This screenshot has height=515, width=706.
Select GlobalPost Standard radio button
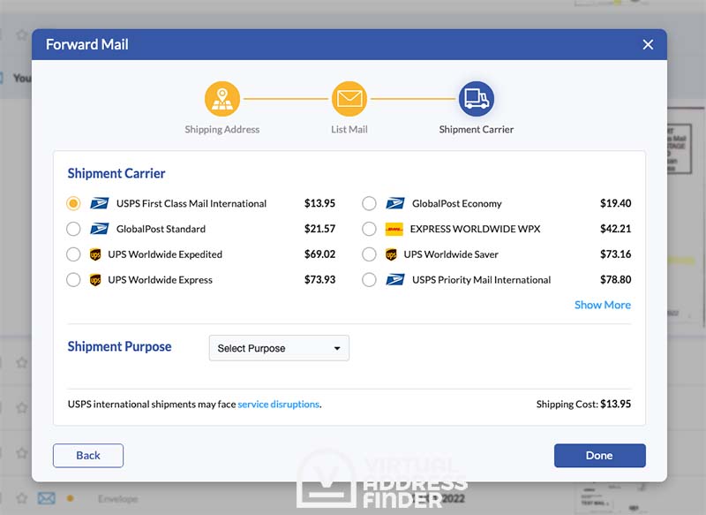(x=73, y=229)
